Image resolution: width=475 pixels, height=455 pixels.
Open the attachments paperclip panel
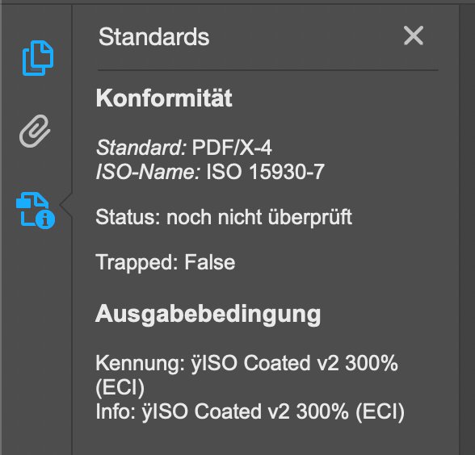click(x=35, y=131)
